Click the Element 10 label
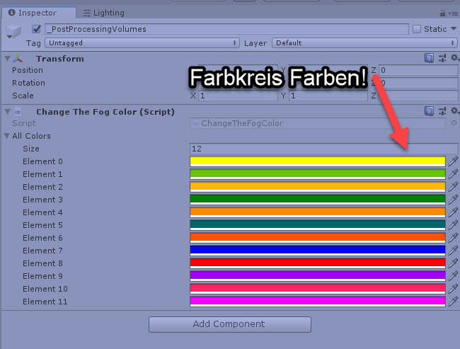Viewport: 460px width, 349px height. coord(45,289)
